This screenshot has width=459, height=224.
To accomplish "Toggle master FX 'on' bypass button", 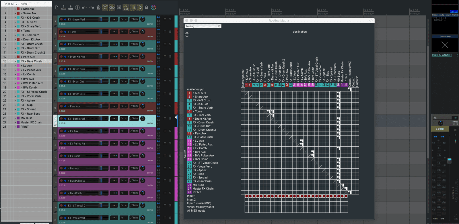I will (456, 118).
